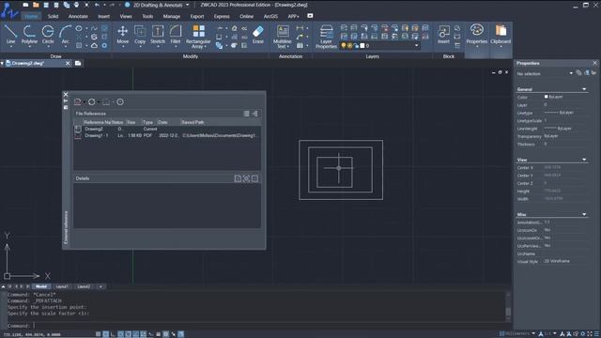Collapse the General section in Properties
601x338 pixels.
584,89
